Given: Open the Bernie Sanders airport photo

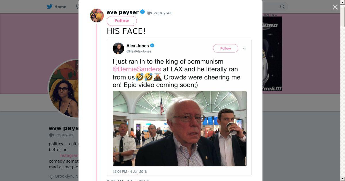Looking at the screenshot, I should [179, 128].
